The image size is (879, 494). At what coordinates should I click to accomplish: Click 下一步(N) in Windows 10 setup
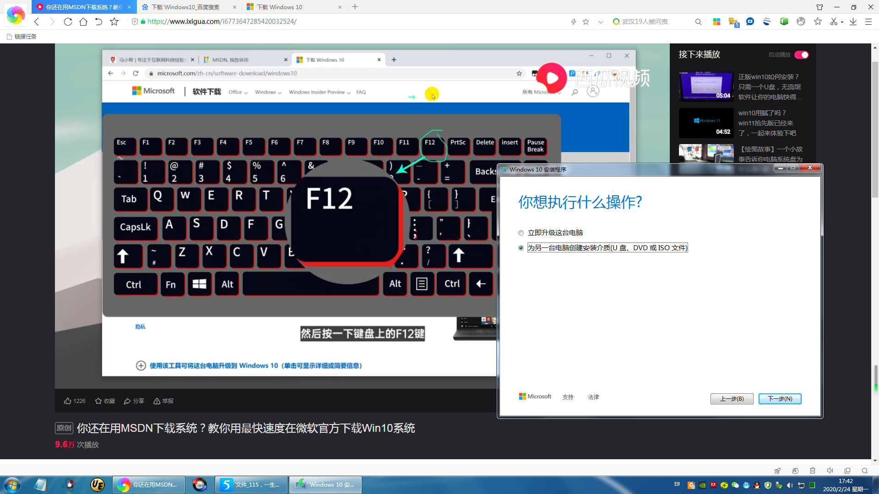tap(780, 399)
